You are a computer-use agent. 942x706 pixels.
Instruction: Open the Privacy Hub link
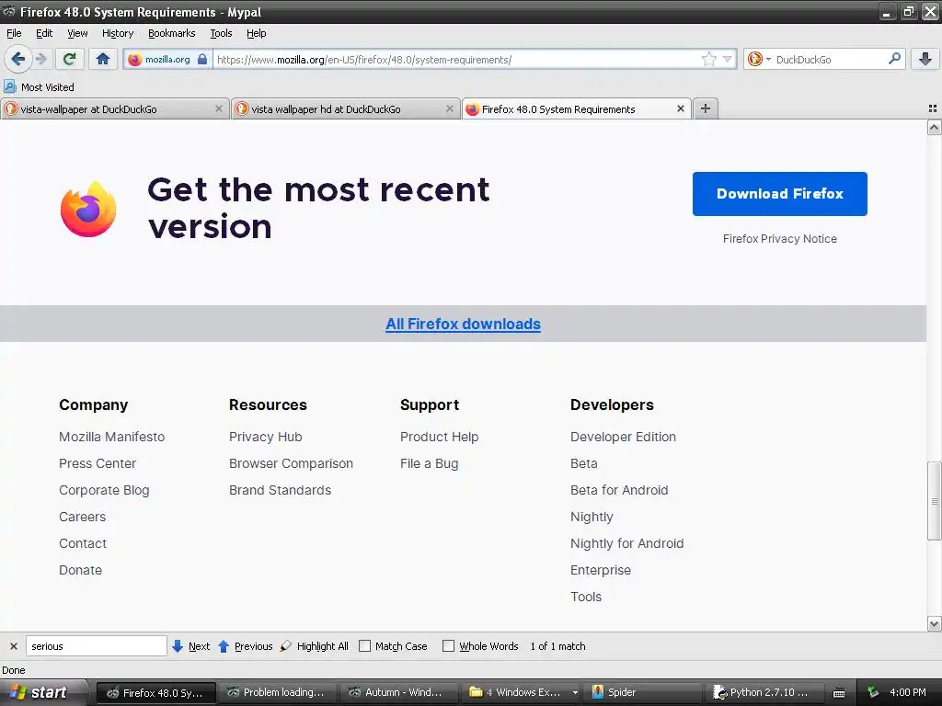tap(266, 437)
